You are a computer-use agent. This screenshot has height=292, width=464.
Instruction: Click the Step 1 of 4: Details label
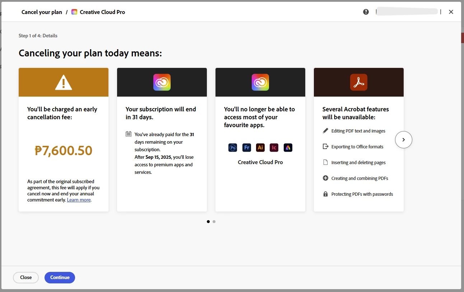38,36
